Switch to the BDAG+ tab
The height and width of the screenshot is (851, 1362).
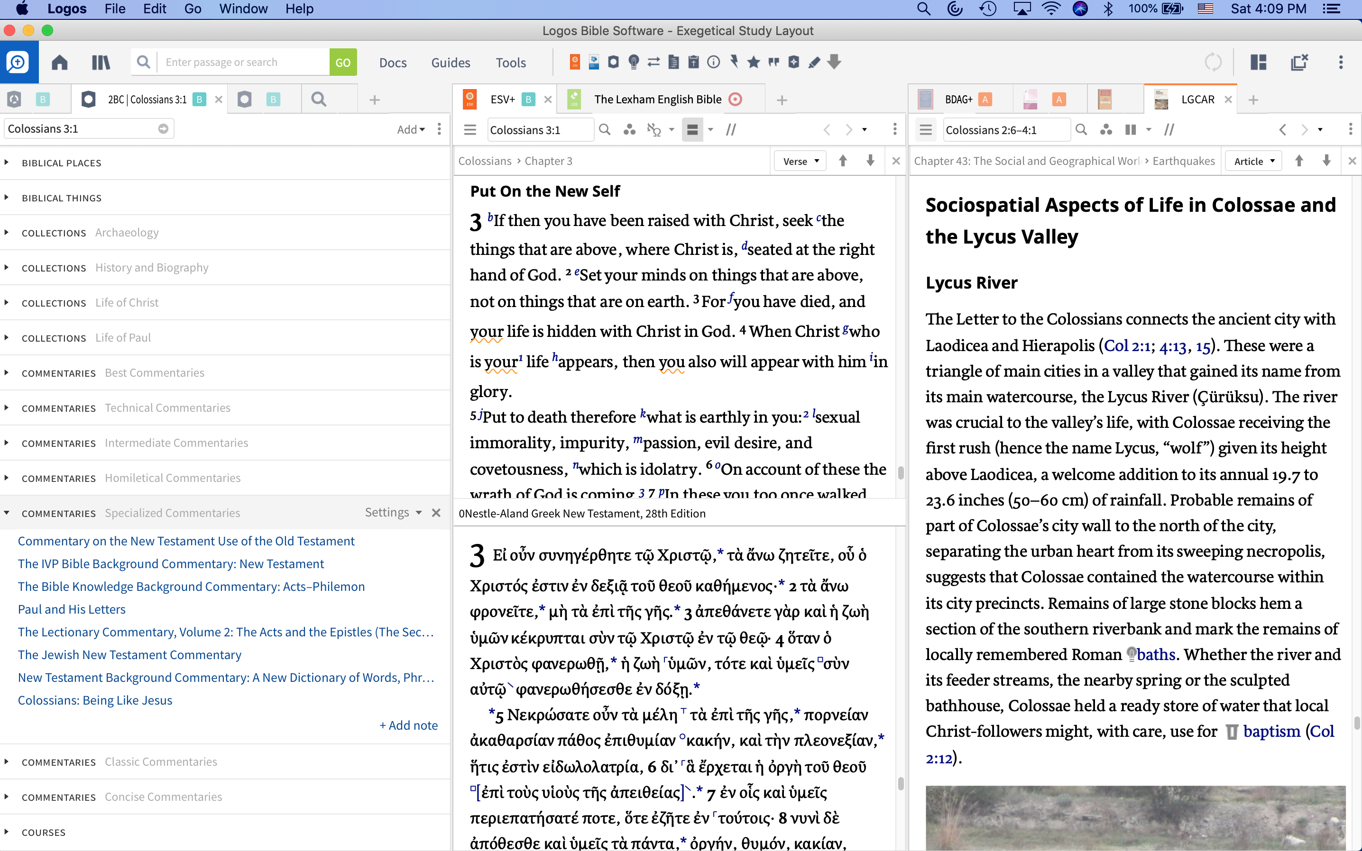point(959,100)
